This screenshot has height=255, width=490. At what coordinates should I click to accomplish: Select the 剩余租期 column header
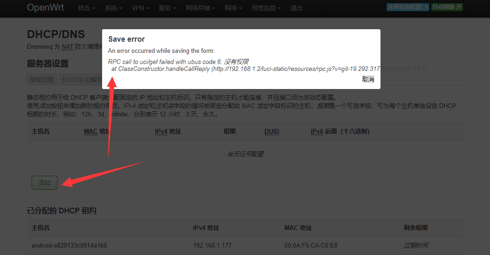click(416, 228)
